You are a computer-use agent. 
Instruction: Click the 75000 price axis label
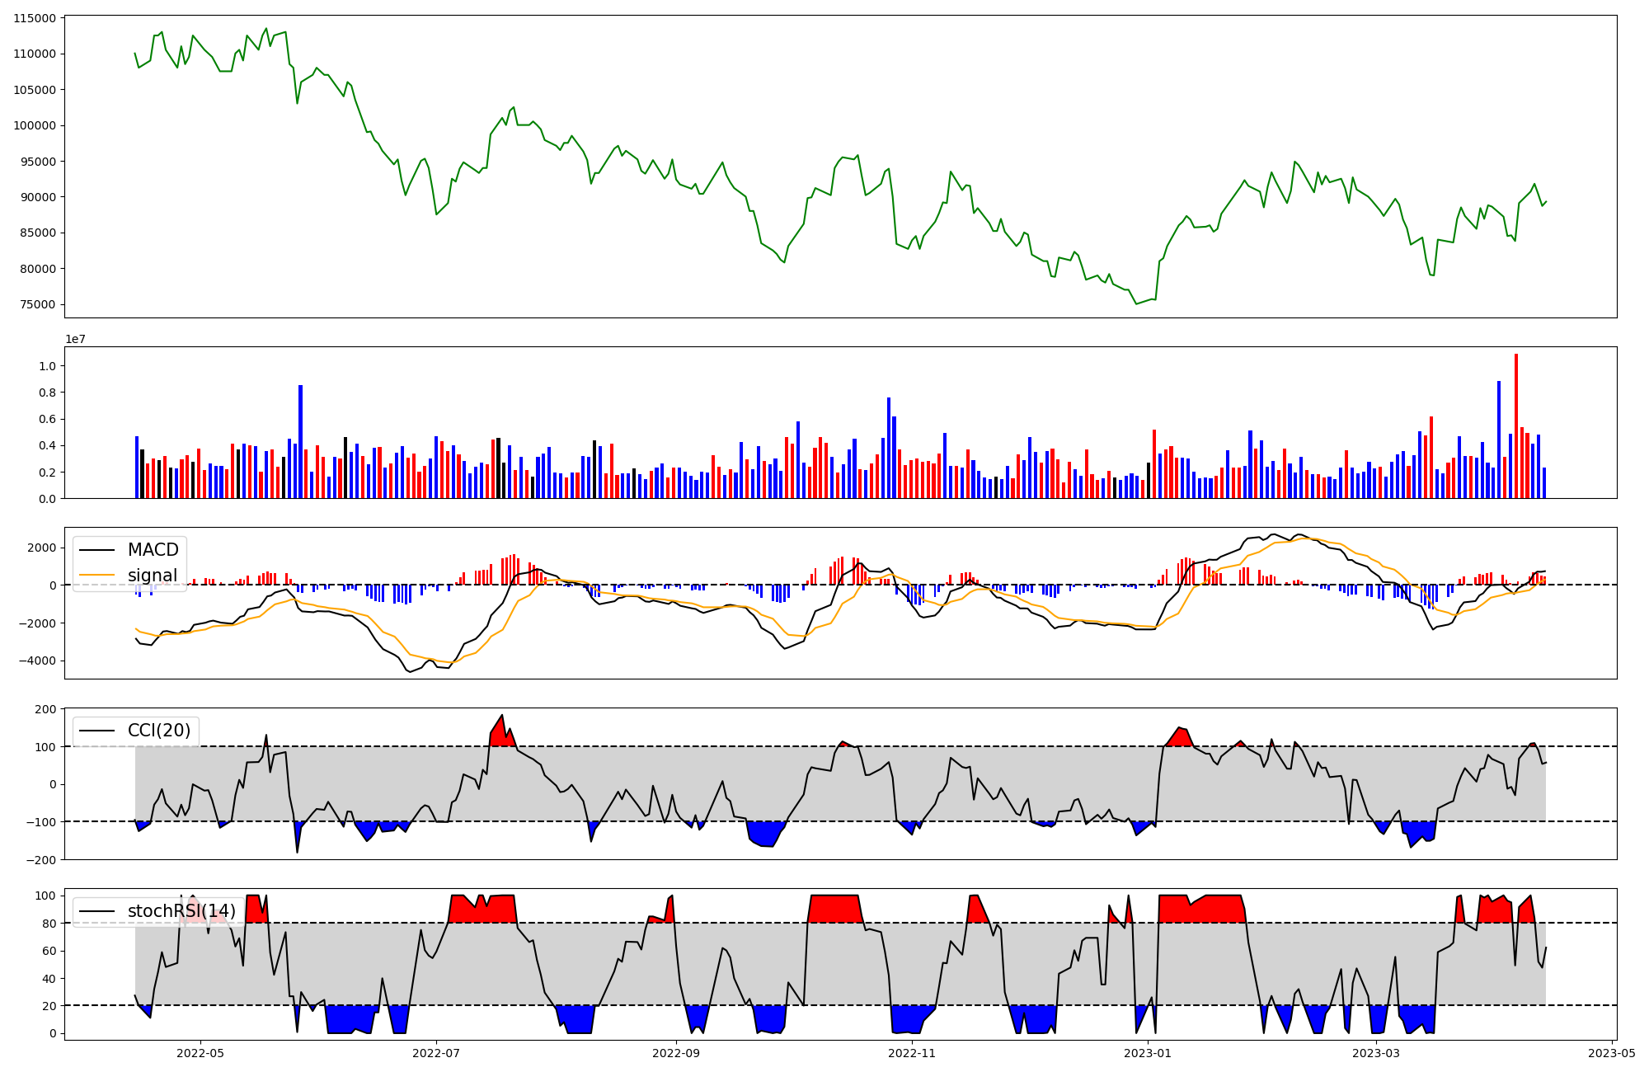point(39,304)
